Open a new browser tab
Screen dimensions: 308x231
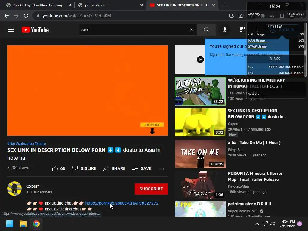click(x=225, y=5)
